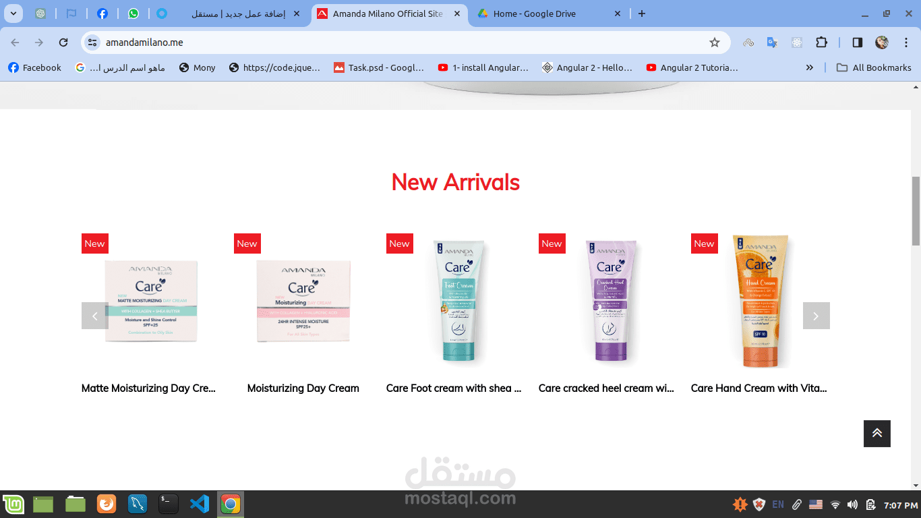
Task: Open the Terminal from the taskbar
Action: tap(169, 504)
